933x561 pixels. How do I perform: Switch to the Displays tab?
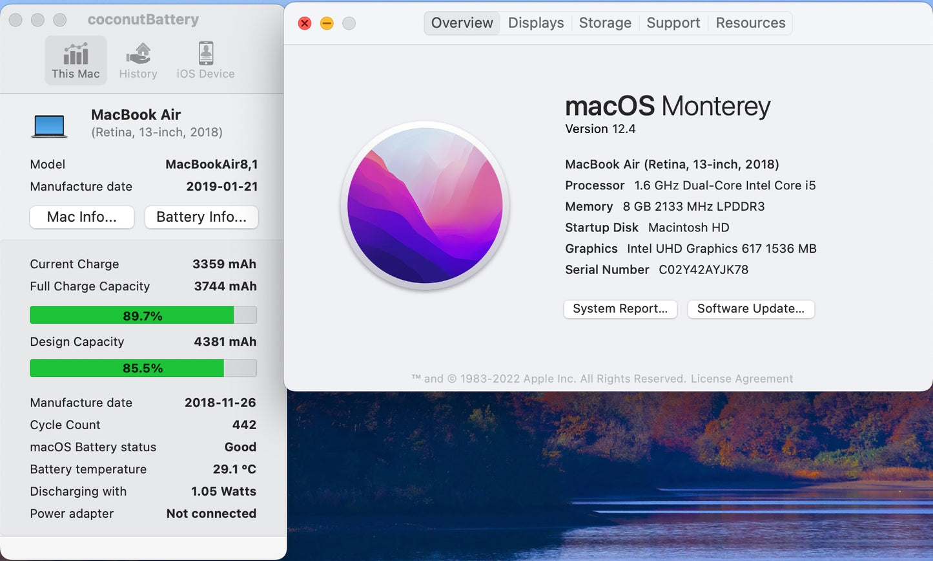(535, 23)
